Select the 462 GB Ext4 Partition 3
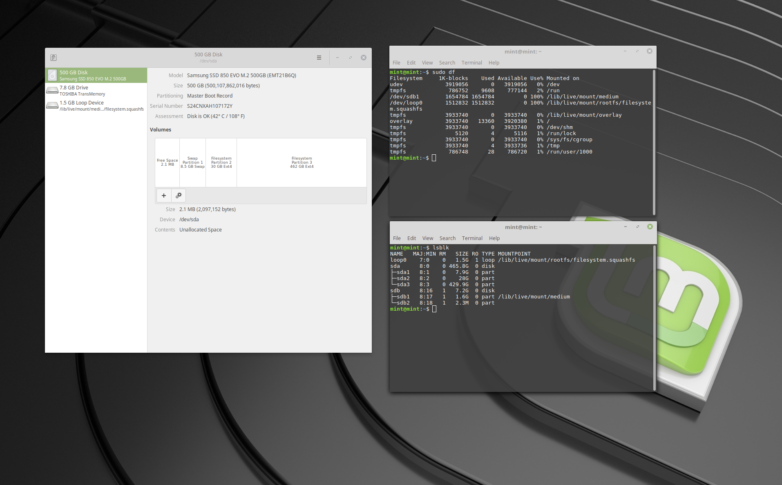 pyautogui.click(x=302, y=162)
